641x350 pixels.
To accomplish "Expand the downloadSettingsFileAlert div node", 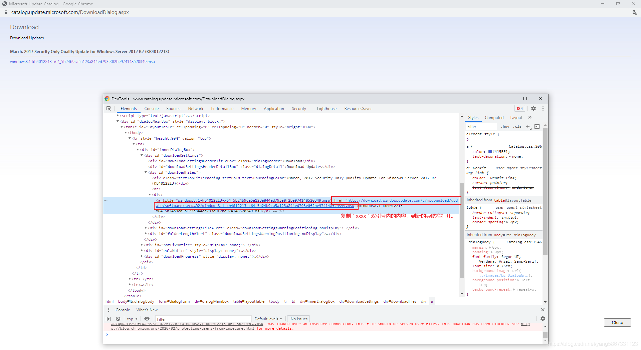I will tap(146, 228).
